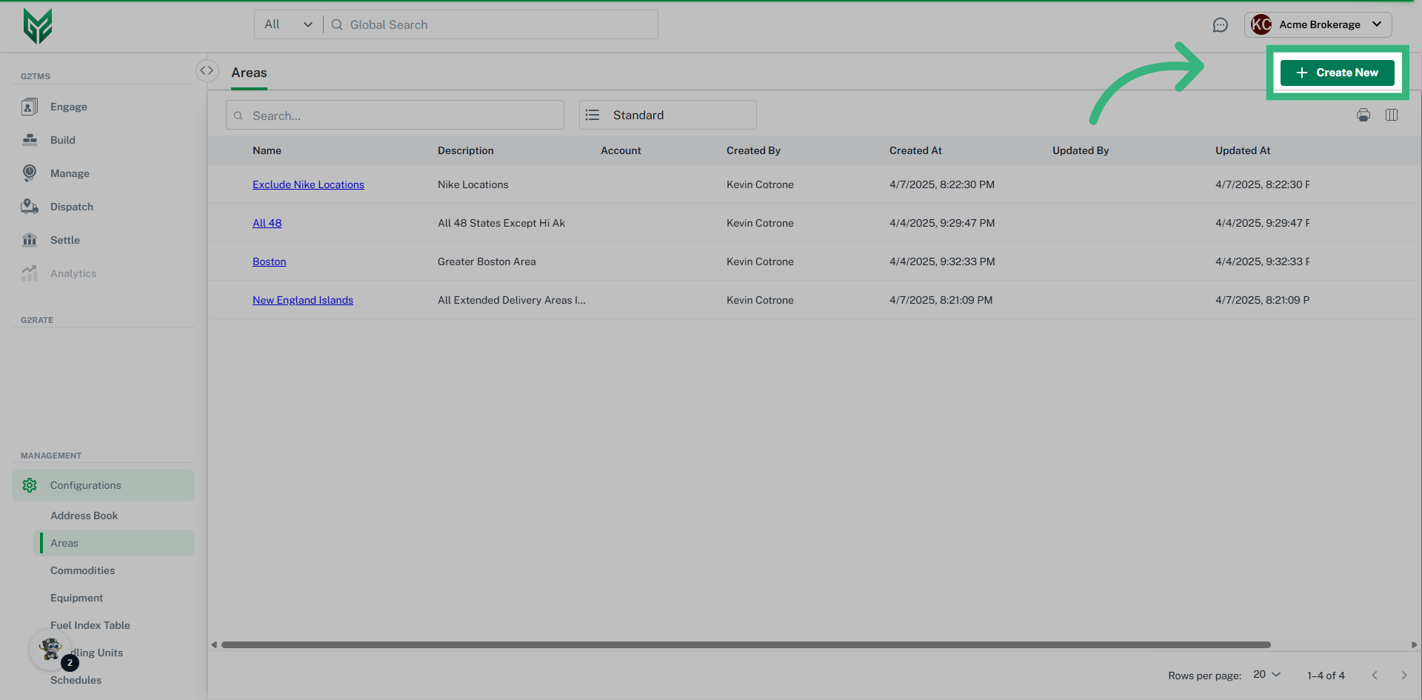Sort by the Account column header
The height and width of the screenshot is (700, 1422).
(621, 150)
